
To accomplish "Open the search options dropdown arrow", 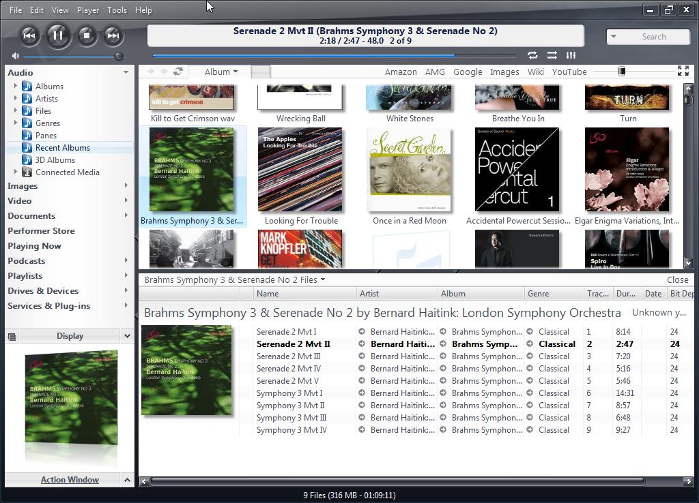I will pyautogui.click(x=614, y=37).
